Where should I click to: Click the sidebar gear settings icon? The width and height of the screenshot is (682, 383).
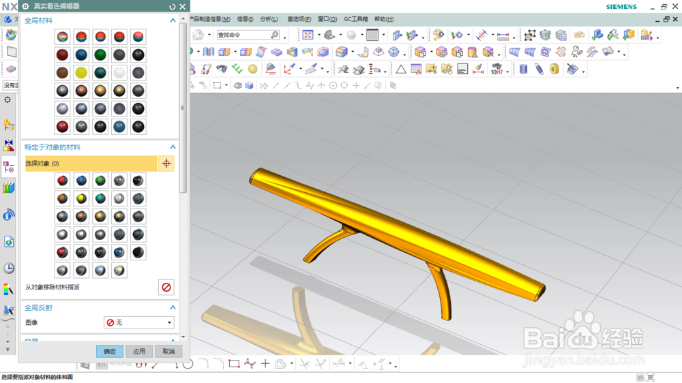pyautogui.click(x=8, y=100)
